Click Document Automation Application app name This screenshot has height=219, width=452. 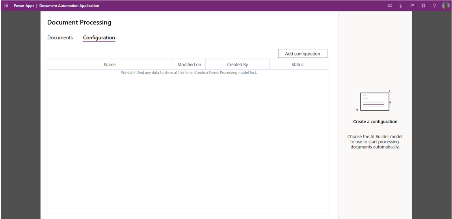(x=69, y=6)
